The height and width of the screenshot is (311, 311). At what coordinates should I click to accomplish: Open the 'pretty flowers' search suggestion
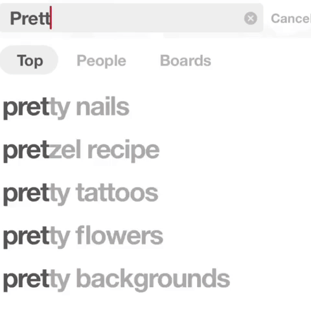(x=83, y=236)
